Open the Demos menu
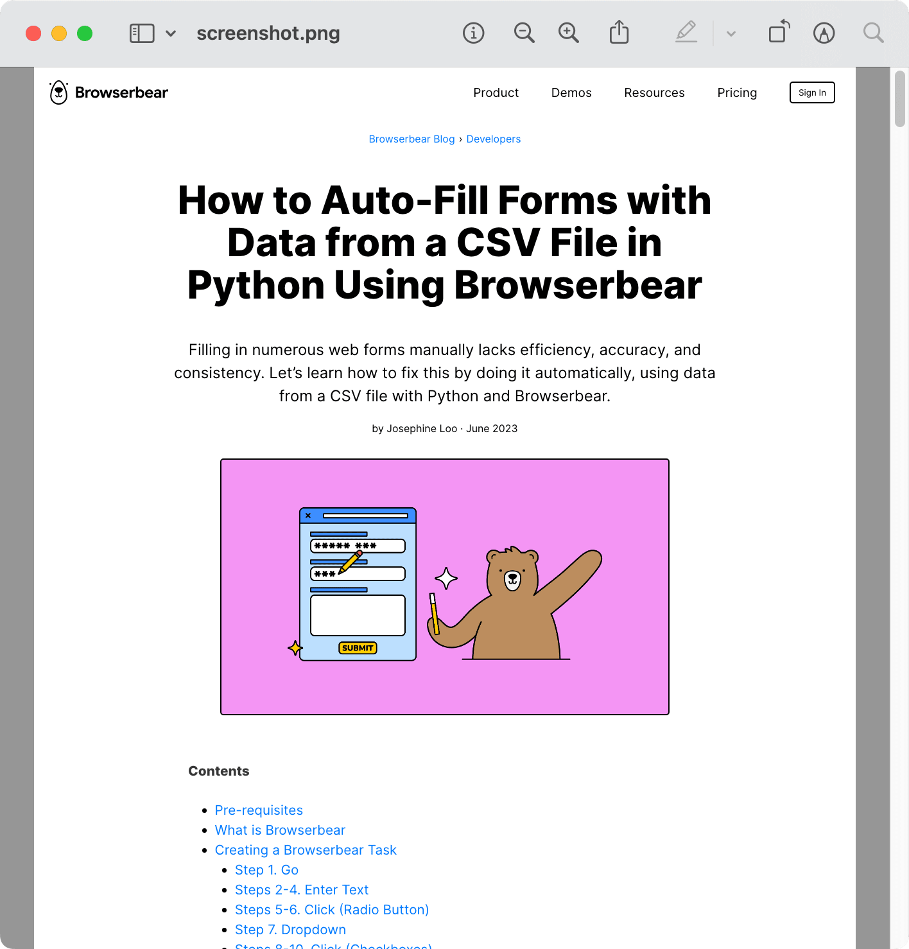 tap(571, 92)
